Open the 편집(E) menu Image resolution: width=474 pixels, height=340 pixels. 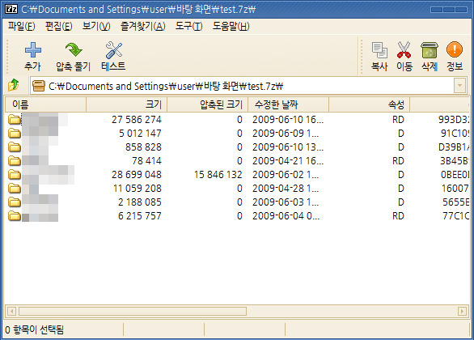point(59,27)
